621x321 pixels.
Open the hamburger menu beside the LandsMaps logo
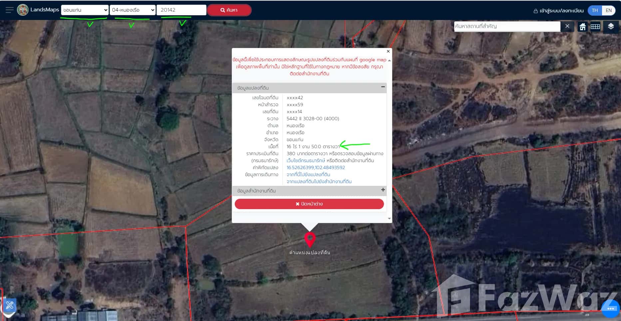(x=9, y=10)
